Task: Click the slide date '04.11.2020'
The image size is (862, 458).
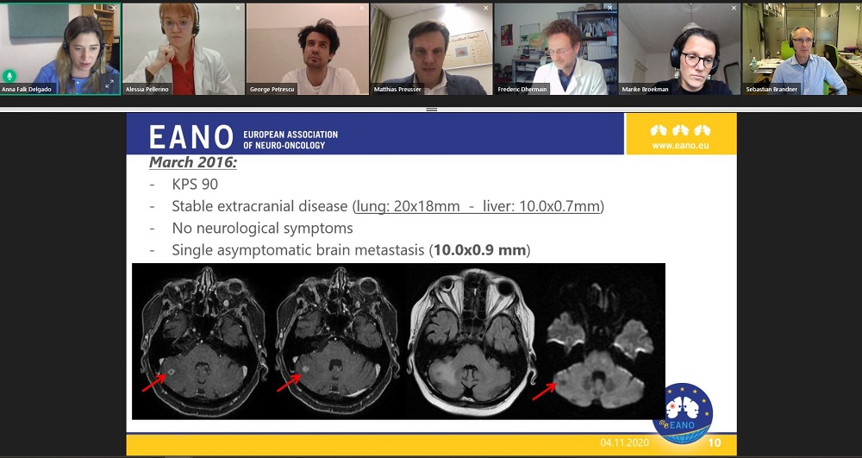Action: coord(624,442)
